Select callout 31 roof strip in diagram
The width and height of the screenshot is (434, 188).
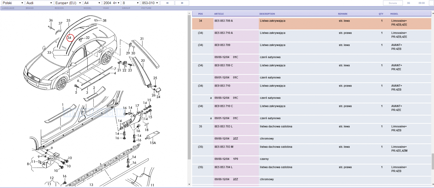pos(142,39)
